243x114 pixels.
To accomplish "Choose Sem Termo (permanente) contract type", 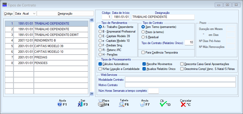I will [x=143, y=27].
